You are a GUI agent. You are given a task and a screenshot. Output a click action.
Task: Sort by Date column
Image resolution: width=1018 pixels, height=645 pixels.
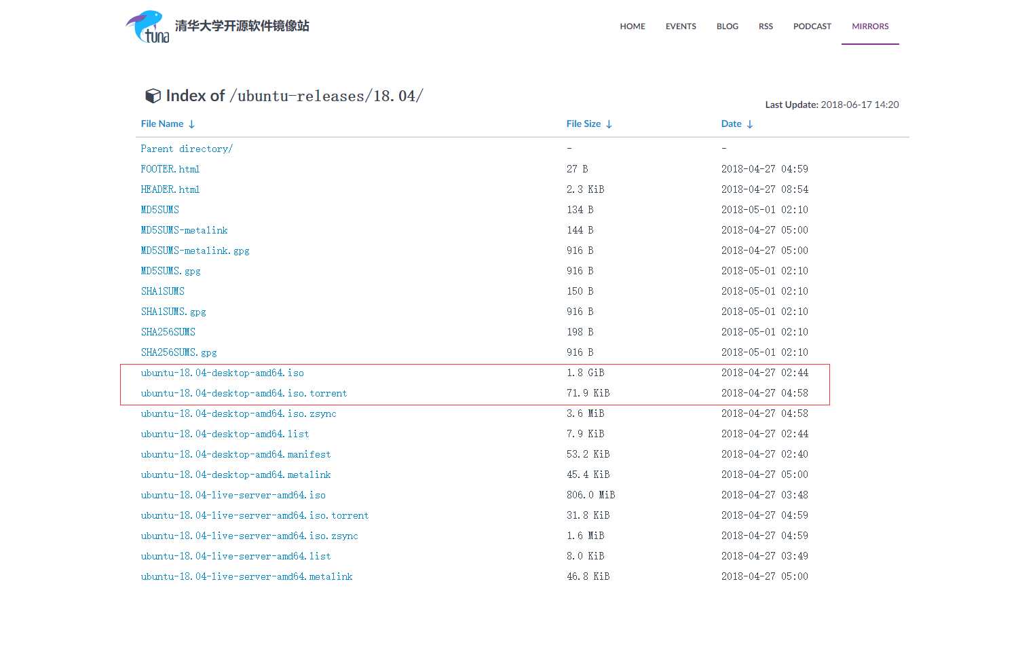737,124
